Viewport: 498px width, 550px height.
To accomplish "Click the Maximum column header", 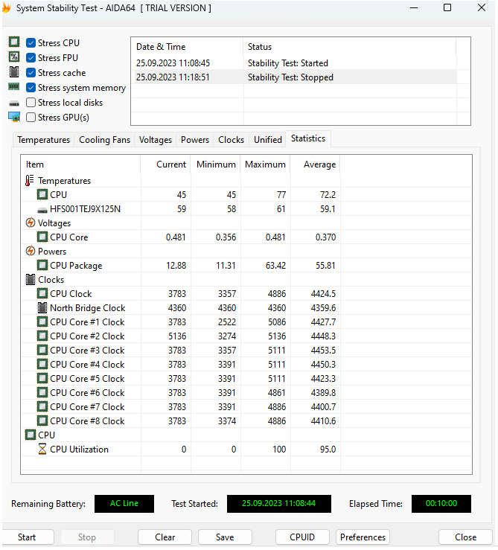I will [265, 164].
